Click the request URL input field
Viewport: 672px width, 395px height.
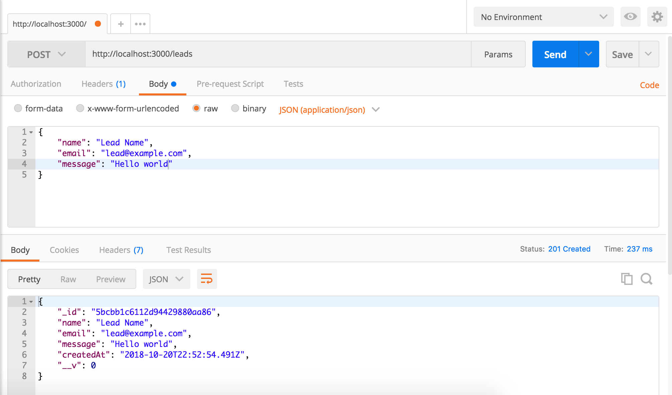coord(277,54)
